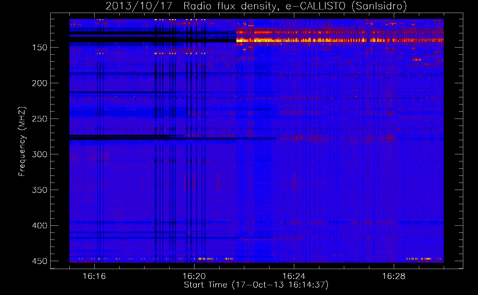478x295 pixels.
Task: Click the 16:20 time tick label
Action: coord(194,276)
